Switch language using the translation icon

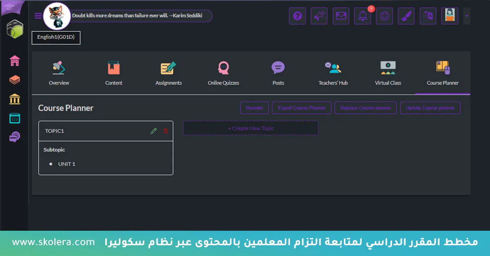point(428,15)
